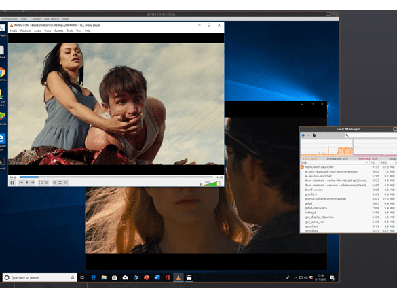Click VLC previous track button
The image size is (397, 299).
tap(21, 183)
